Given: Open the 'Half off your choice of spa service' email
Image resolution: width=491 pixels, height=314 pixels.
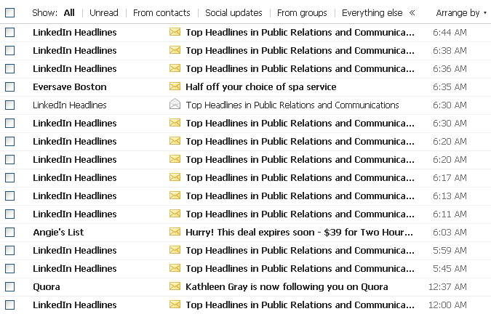Looking at the screenshot, I should (261, 86).
